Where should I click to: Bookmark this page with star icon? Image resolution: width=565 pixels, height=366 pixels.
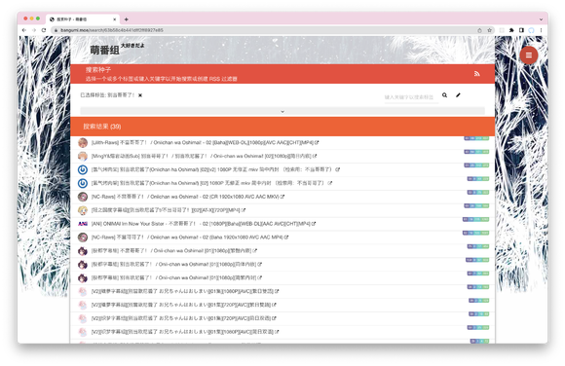[x=489, y=30]
